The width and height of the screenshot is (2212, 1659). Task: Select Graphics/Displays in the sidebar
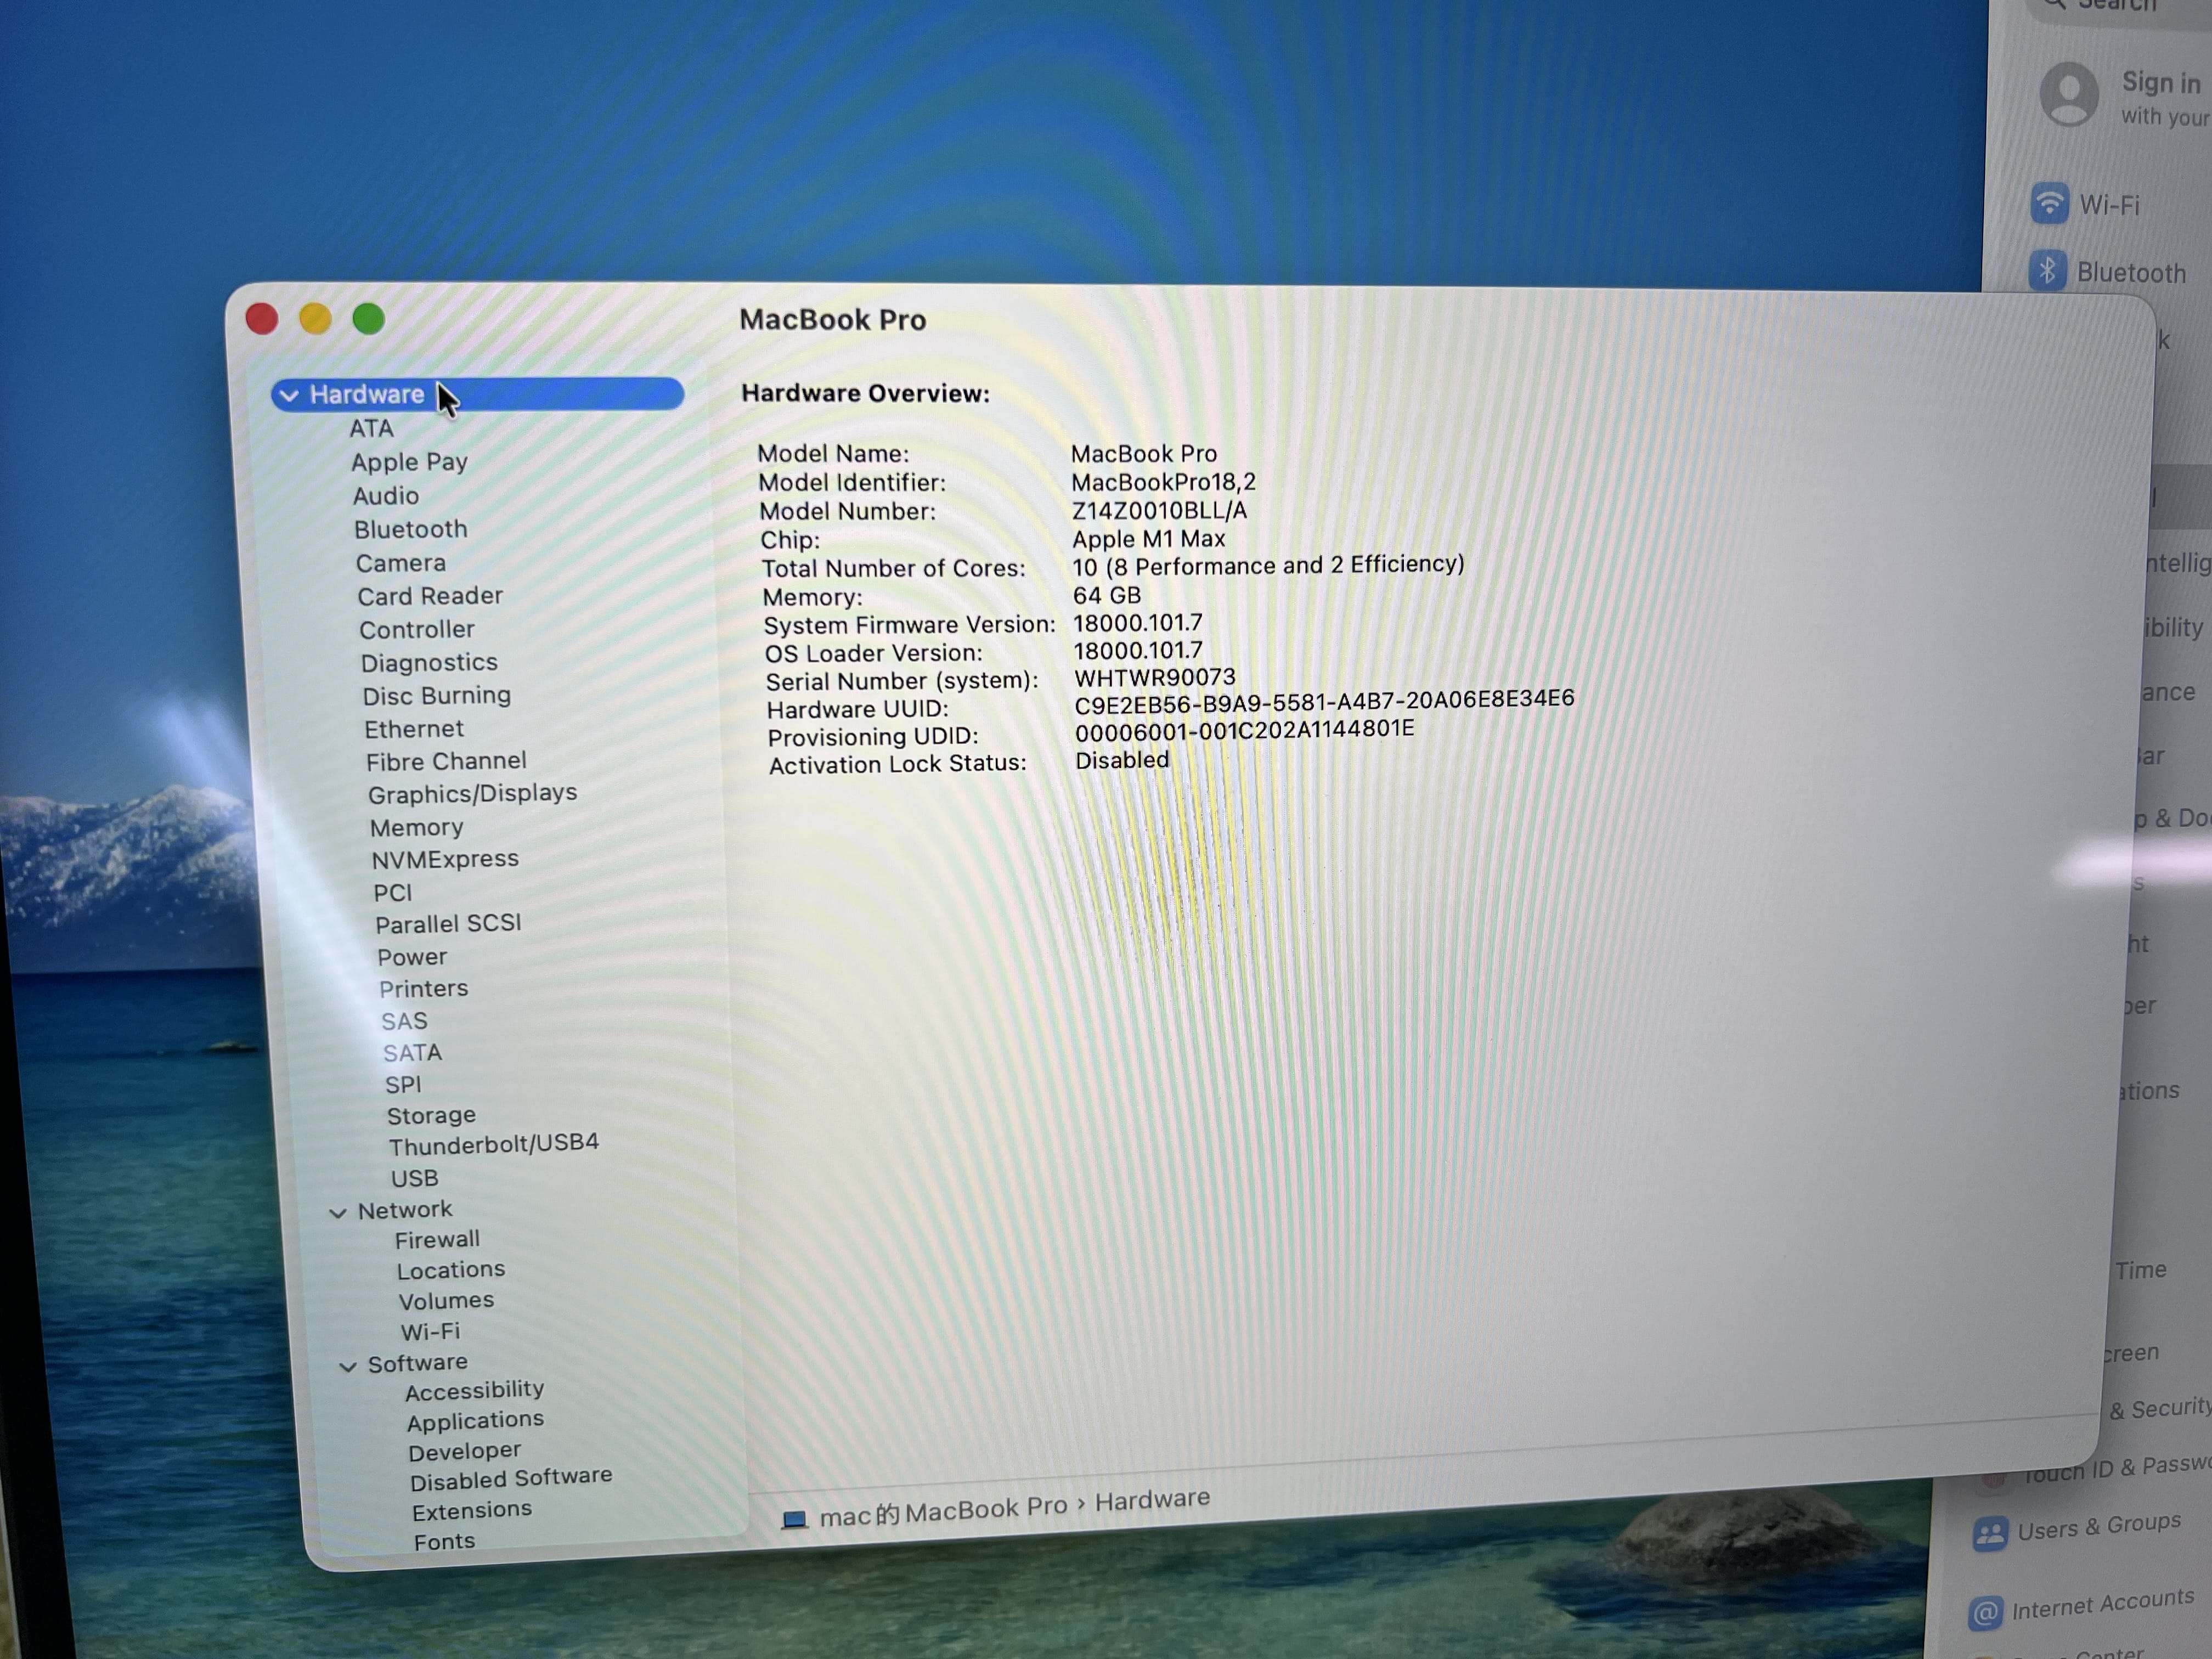472,794
